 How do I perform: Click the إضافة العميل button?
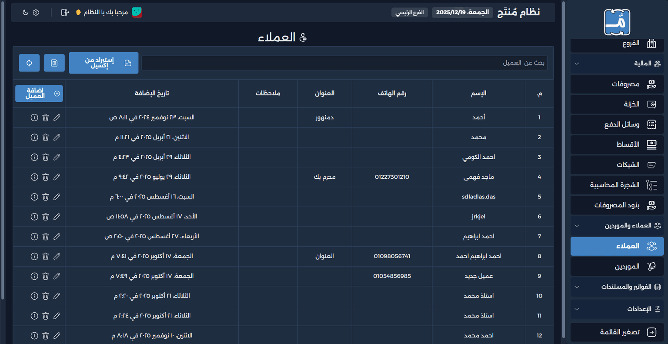tap(39, 94)
